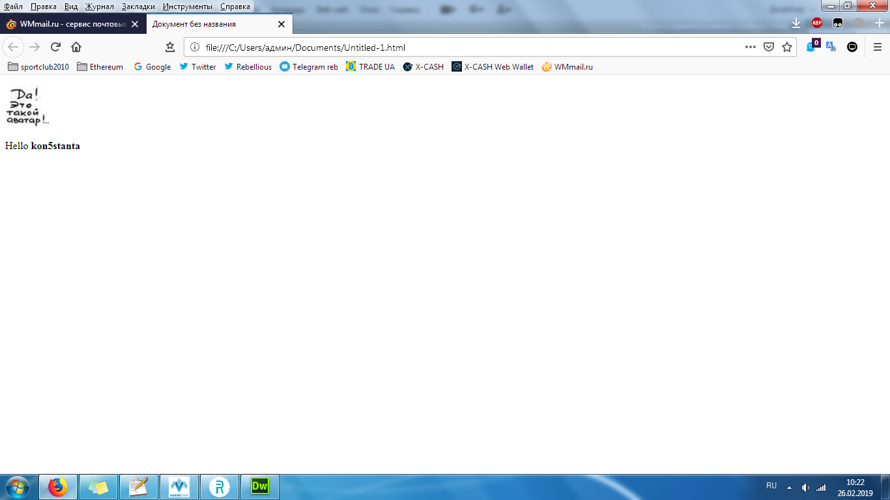The height and width of the screenshot is (500, 890).
Task: Open the Twitter bookmark
Action: (x=197, y=66)
